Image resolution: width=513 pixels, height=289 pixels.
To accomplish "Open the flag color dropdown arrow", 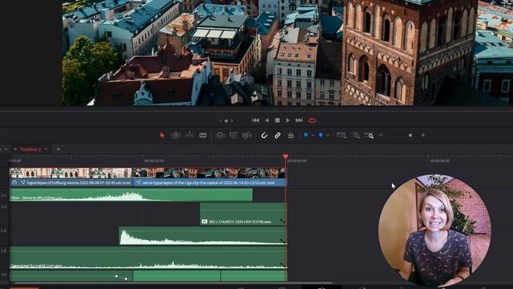I will click(313, 136).
